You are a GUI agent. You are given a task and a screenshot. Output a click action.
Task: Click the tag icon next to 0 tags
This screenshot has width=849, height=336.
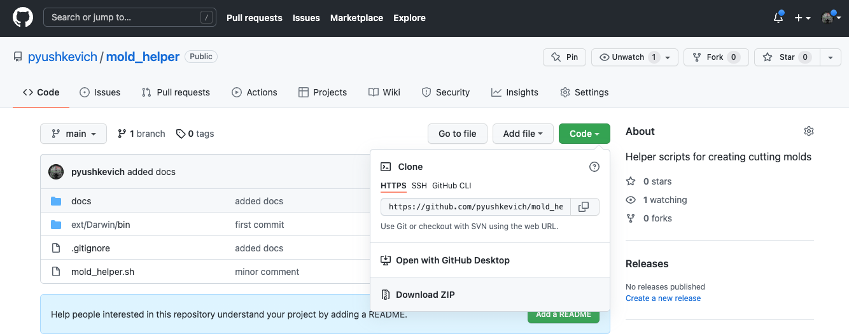pyautogui.click(x=181, y=134)
